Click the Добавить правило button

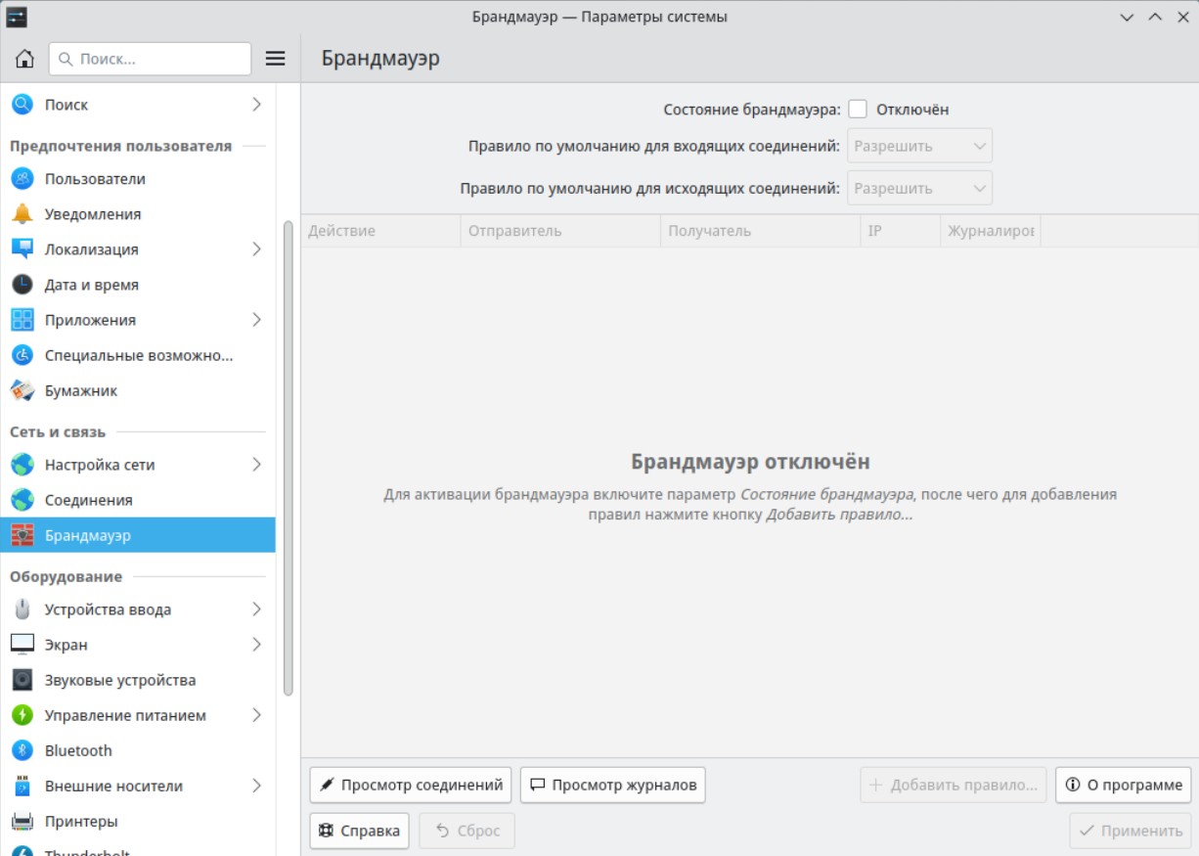click(x=954, y=785)
